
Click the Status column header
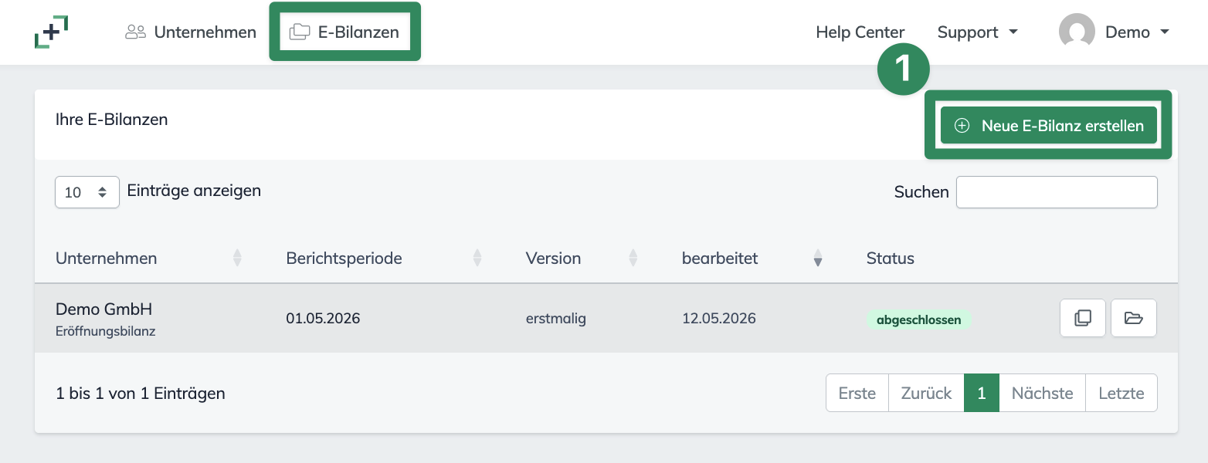tap(891, 259)
